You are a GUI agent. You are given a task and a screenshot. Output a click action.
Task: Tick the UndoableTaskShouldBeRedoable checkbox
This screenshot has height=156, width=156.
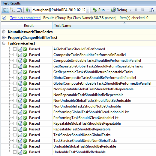15,152
